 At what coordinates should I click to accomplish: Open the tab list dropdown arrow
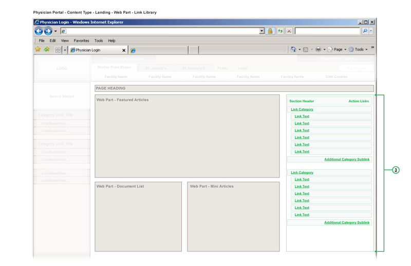(x=65, y=50)
